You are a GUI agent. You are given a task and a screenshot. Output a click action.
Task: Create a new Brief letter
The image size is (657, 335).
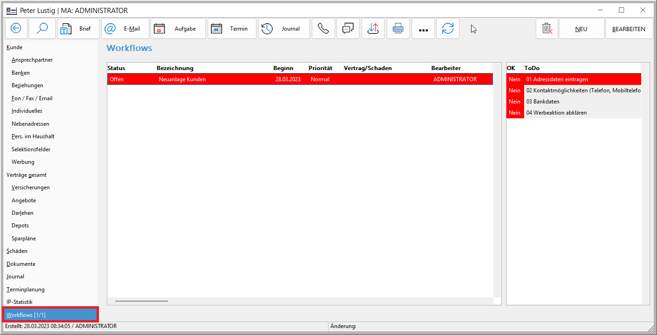coord(79,29)
